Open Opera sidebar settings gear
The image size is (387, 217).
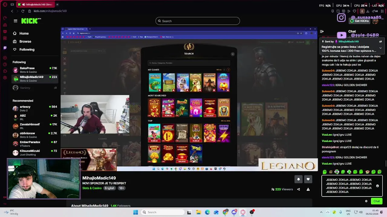point(5,78)
